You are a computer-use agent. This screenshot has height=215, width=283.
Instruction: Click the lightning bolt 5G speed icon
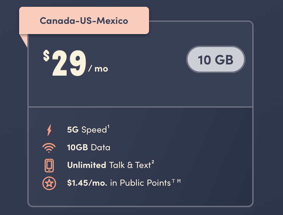(x=49, y=130)
